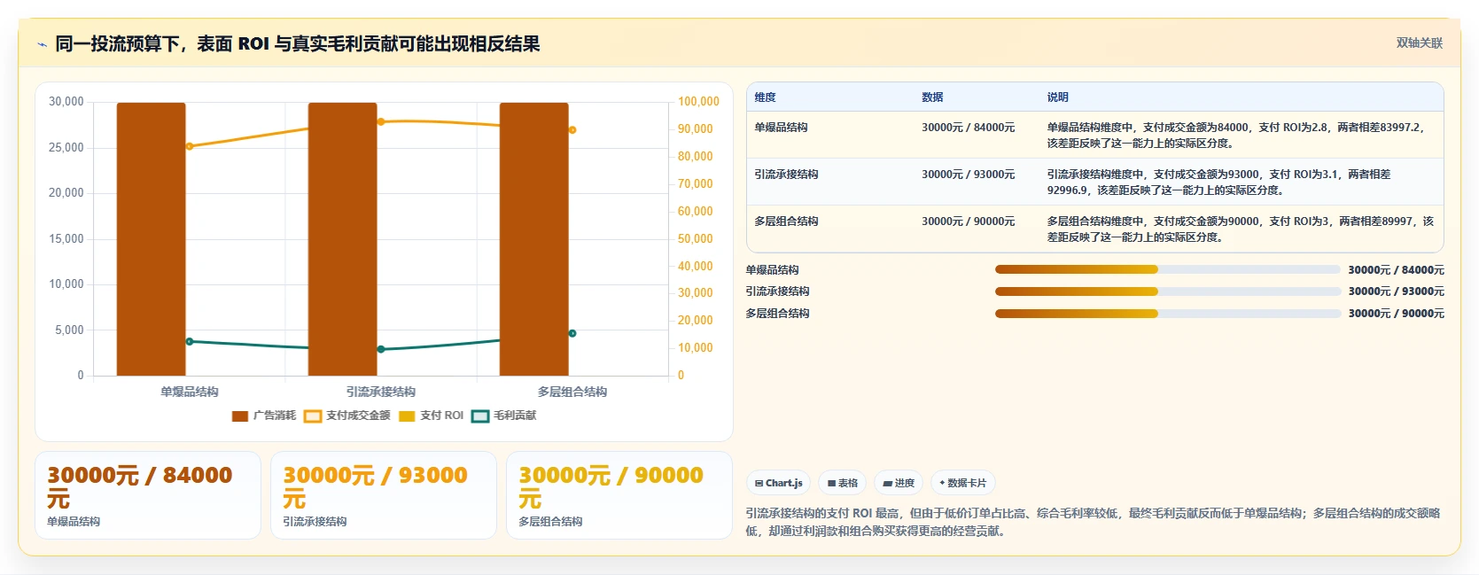The image size is (1479, 575).
Task: Click table cell 单爆品结构
Action: tap(781, 128)
